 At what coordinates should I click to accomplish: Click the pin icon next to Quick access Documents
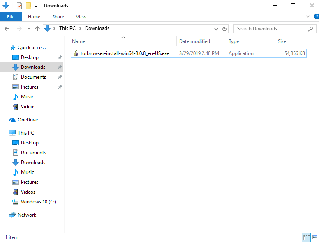click(60, 77)
